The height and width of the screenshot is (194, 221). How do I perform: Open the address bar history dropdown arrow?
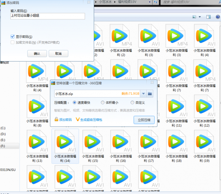(150, 2)
